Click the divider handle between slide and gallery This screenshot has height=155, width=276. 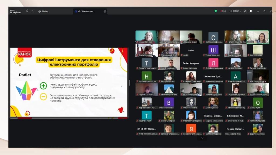coord(130,83)
